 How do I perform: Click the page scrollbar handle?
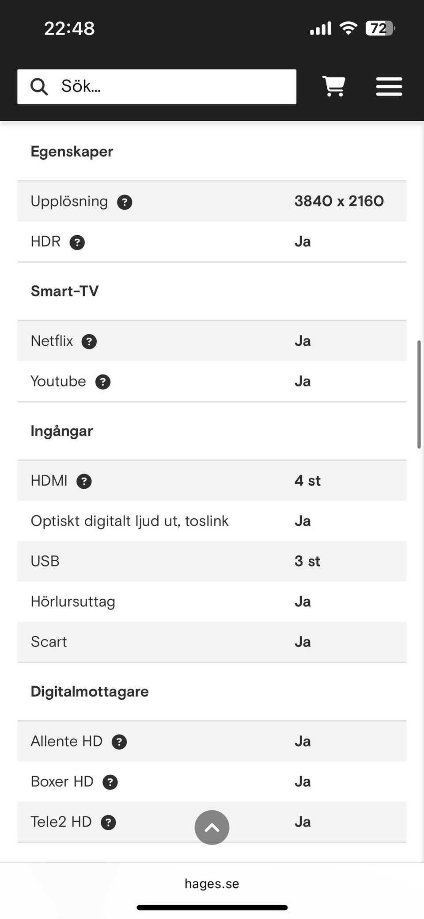pyautogui.click(x=419, y=394)
